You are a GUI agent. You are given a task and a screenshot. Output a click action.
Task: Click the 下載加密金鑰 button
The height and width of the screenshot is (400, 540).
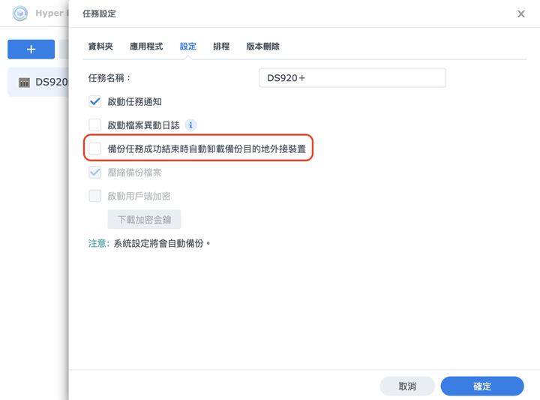pos(144,219)
